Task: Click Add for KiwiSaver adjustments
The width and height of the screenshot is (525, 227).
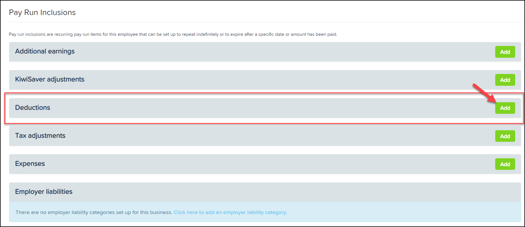Action: pyautogui.click(x=505, y=80)
